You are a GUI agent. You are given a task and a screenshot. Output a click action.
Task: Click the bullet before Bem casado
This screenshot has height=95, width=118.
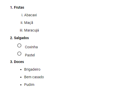pos(21,77)
